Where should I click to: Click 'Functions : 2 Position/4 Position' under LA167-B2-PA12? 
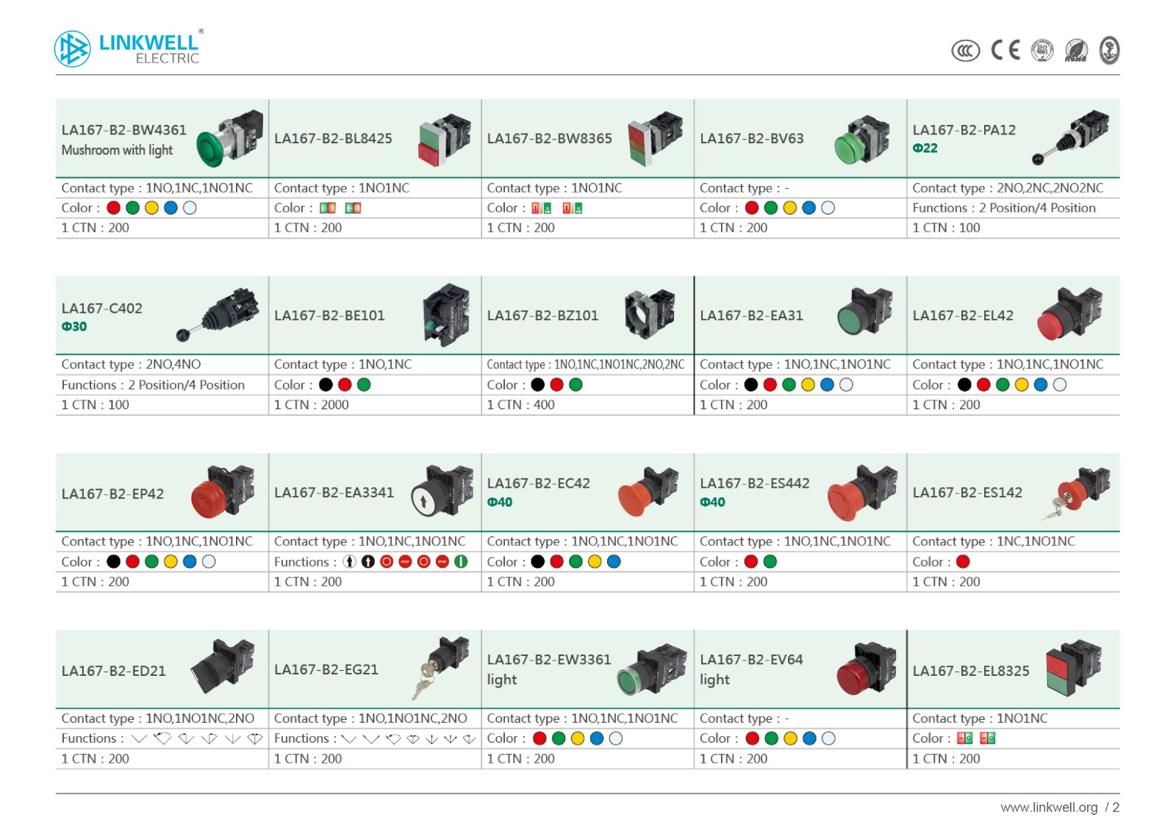[1004, 208]
